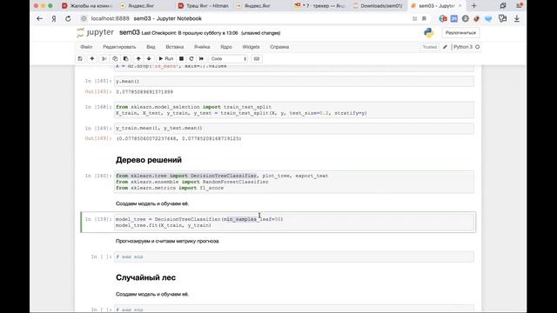
Task: Cut selected cells with scissors icon
Action: [x=104, y=58]
